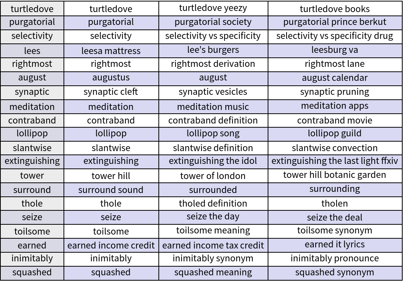Click the "rightmost derivation" entry
The width and height of the screenshot is (403, 281).
(x=213, y=64)
